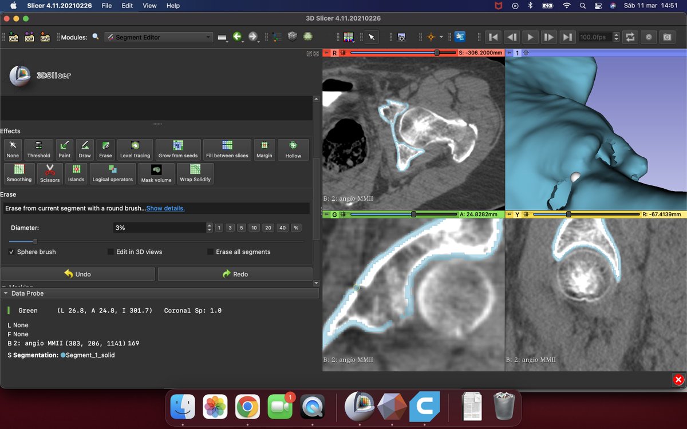
Task: Open the crosshair options dropdown arrow
Action: coord(441,37)
